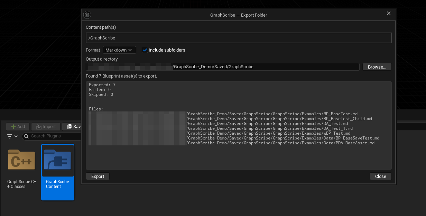
Task: Click 'Found 7 Blueprint asset(s) to export' text
Action: [x=121, y=76]
